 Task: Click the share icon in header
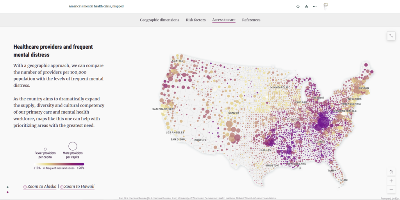306,7
